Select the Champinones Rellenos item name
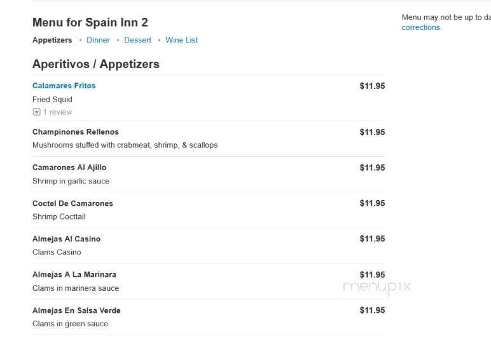The width and height of the screenshot is (491, 339). point(75,132)
